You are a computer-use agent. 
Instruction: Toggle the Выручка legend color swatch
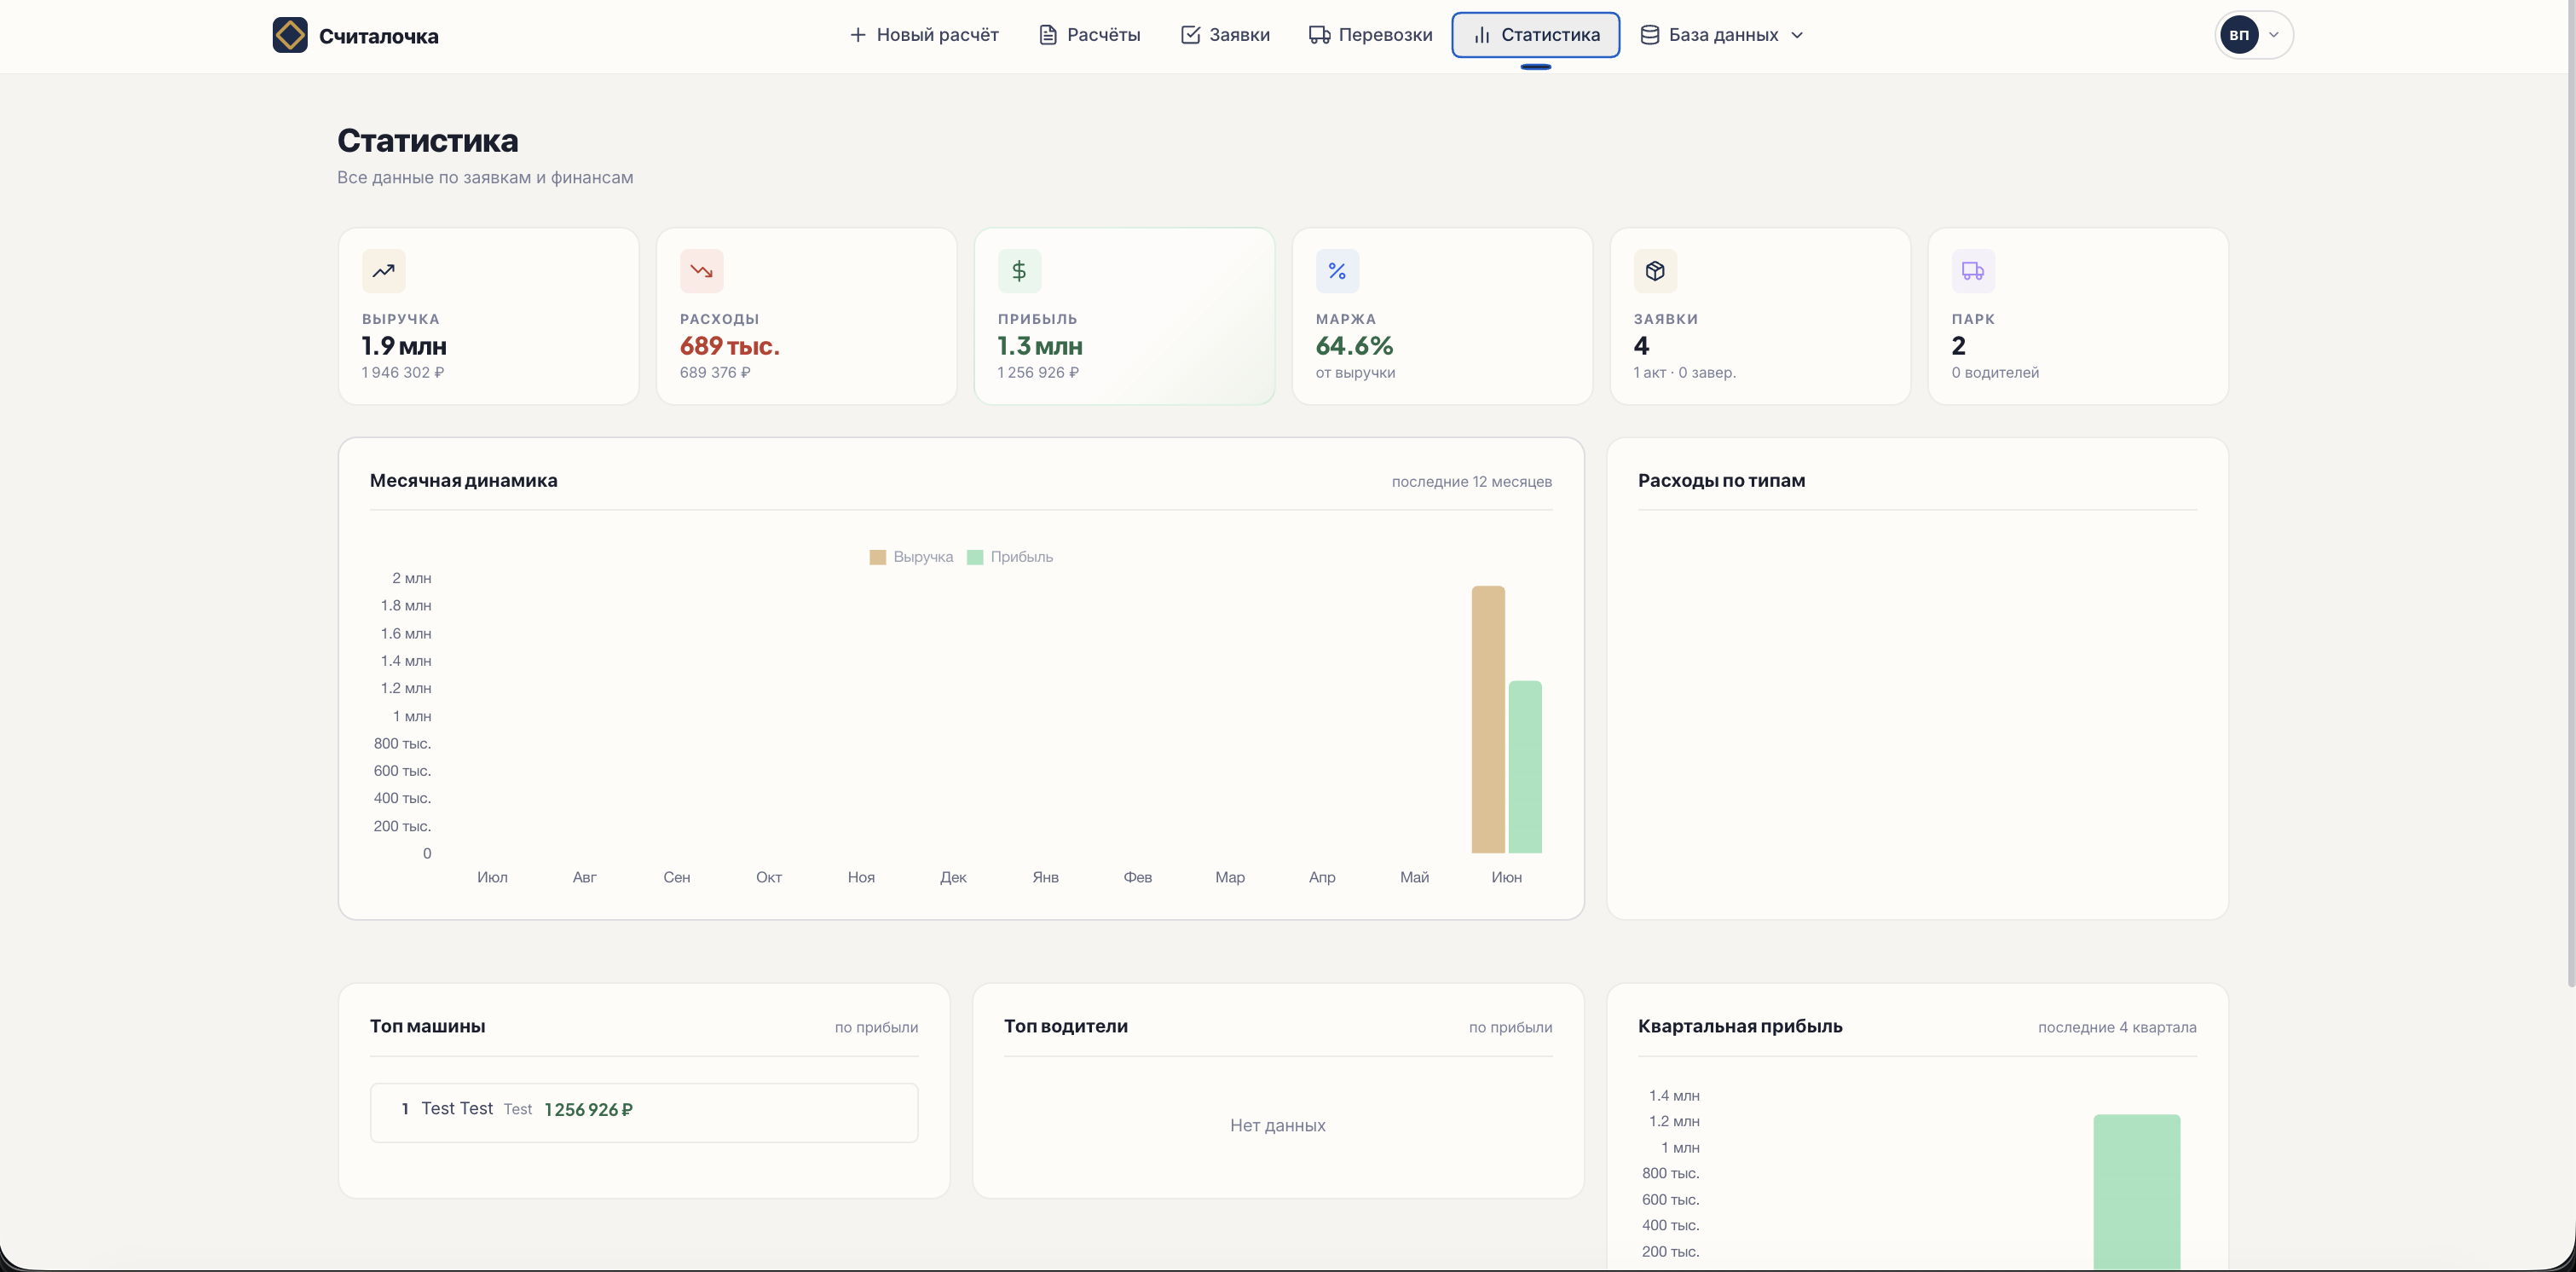[x=878, y=557]
